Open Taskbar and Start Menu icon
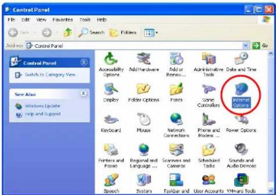The height and width of the screenshot is (195, 276). [176, 183]
